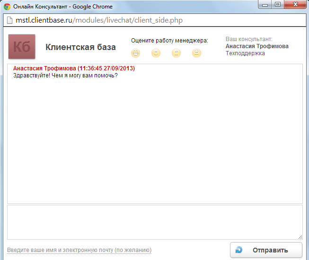
Task: Click the Техподдержка department label
Action: pyautogui.click(x=245, y=53)
